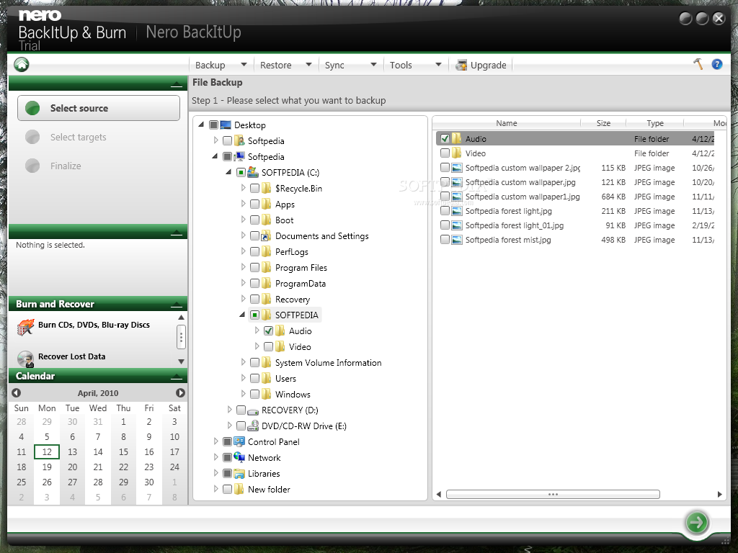Select April 20 in the calendar

(x=72, y=467)
